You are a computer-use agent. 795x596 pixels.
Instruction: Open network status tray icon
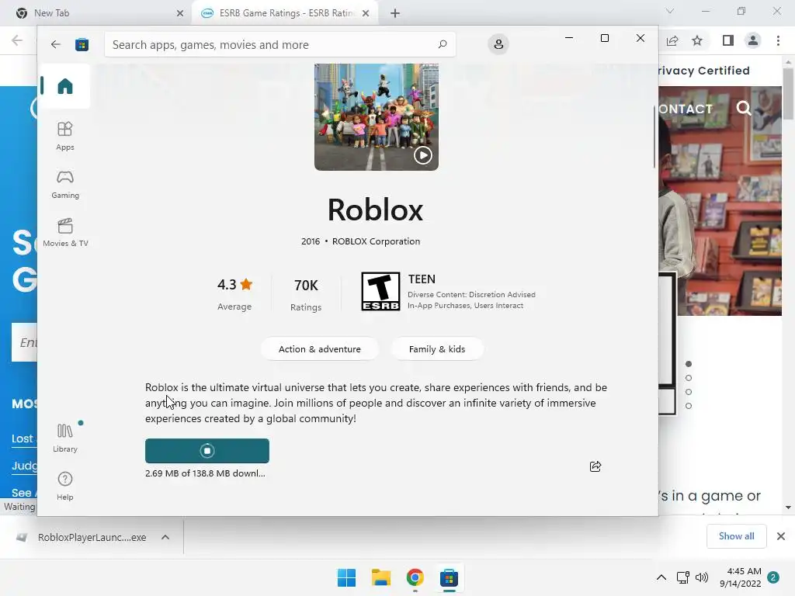tap(683, 577)
